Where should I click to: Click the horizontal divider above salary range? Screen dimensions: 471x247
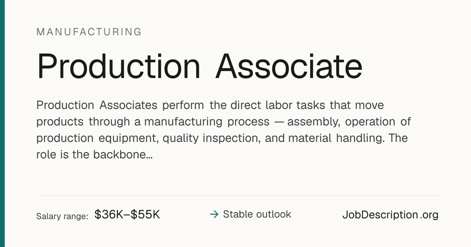pyautogui.click(x=238, y=195)
